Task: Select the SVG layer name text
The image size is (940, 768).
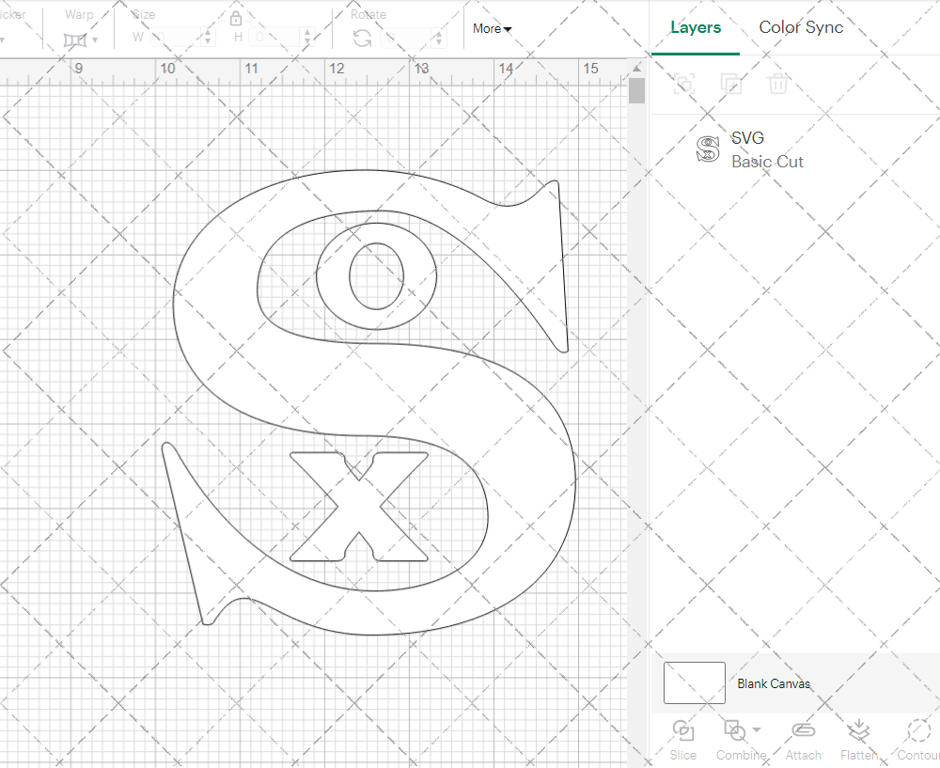Action: [x=747, y=138]
